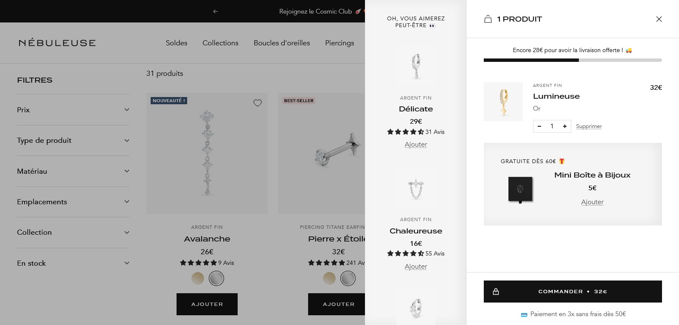Remove Lumineuse via Supprimer link
The image size is (679, 325).
(589, 126)
